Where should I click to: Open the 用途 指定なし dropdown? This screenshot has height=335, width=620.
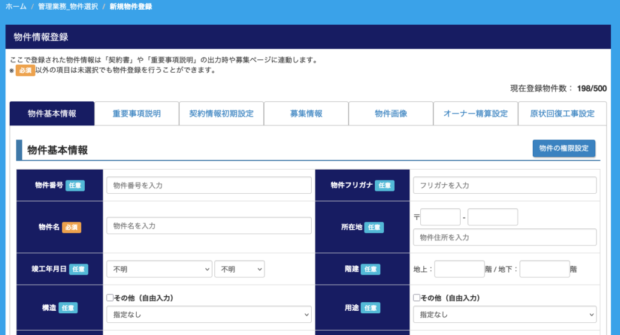coord(504,314)
